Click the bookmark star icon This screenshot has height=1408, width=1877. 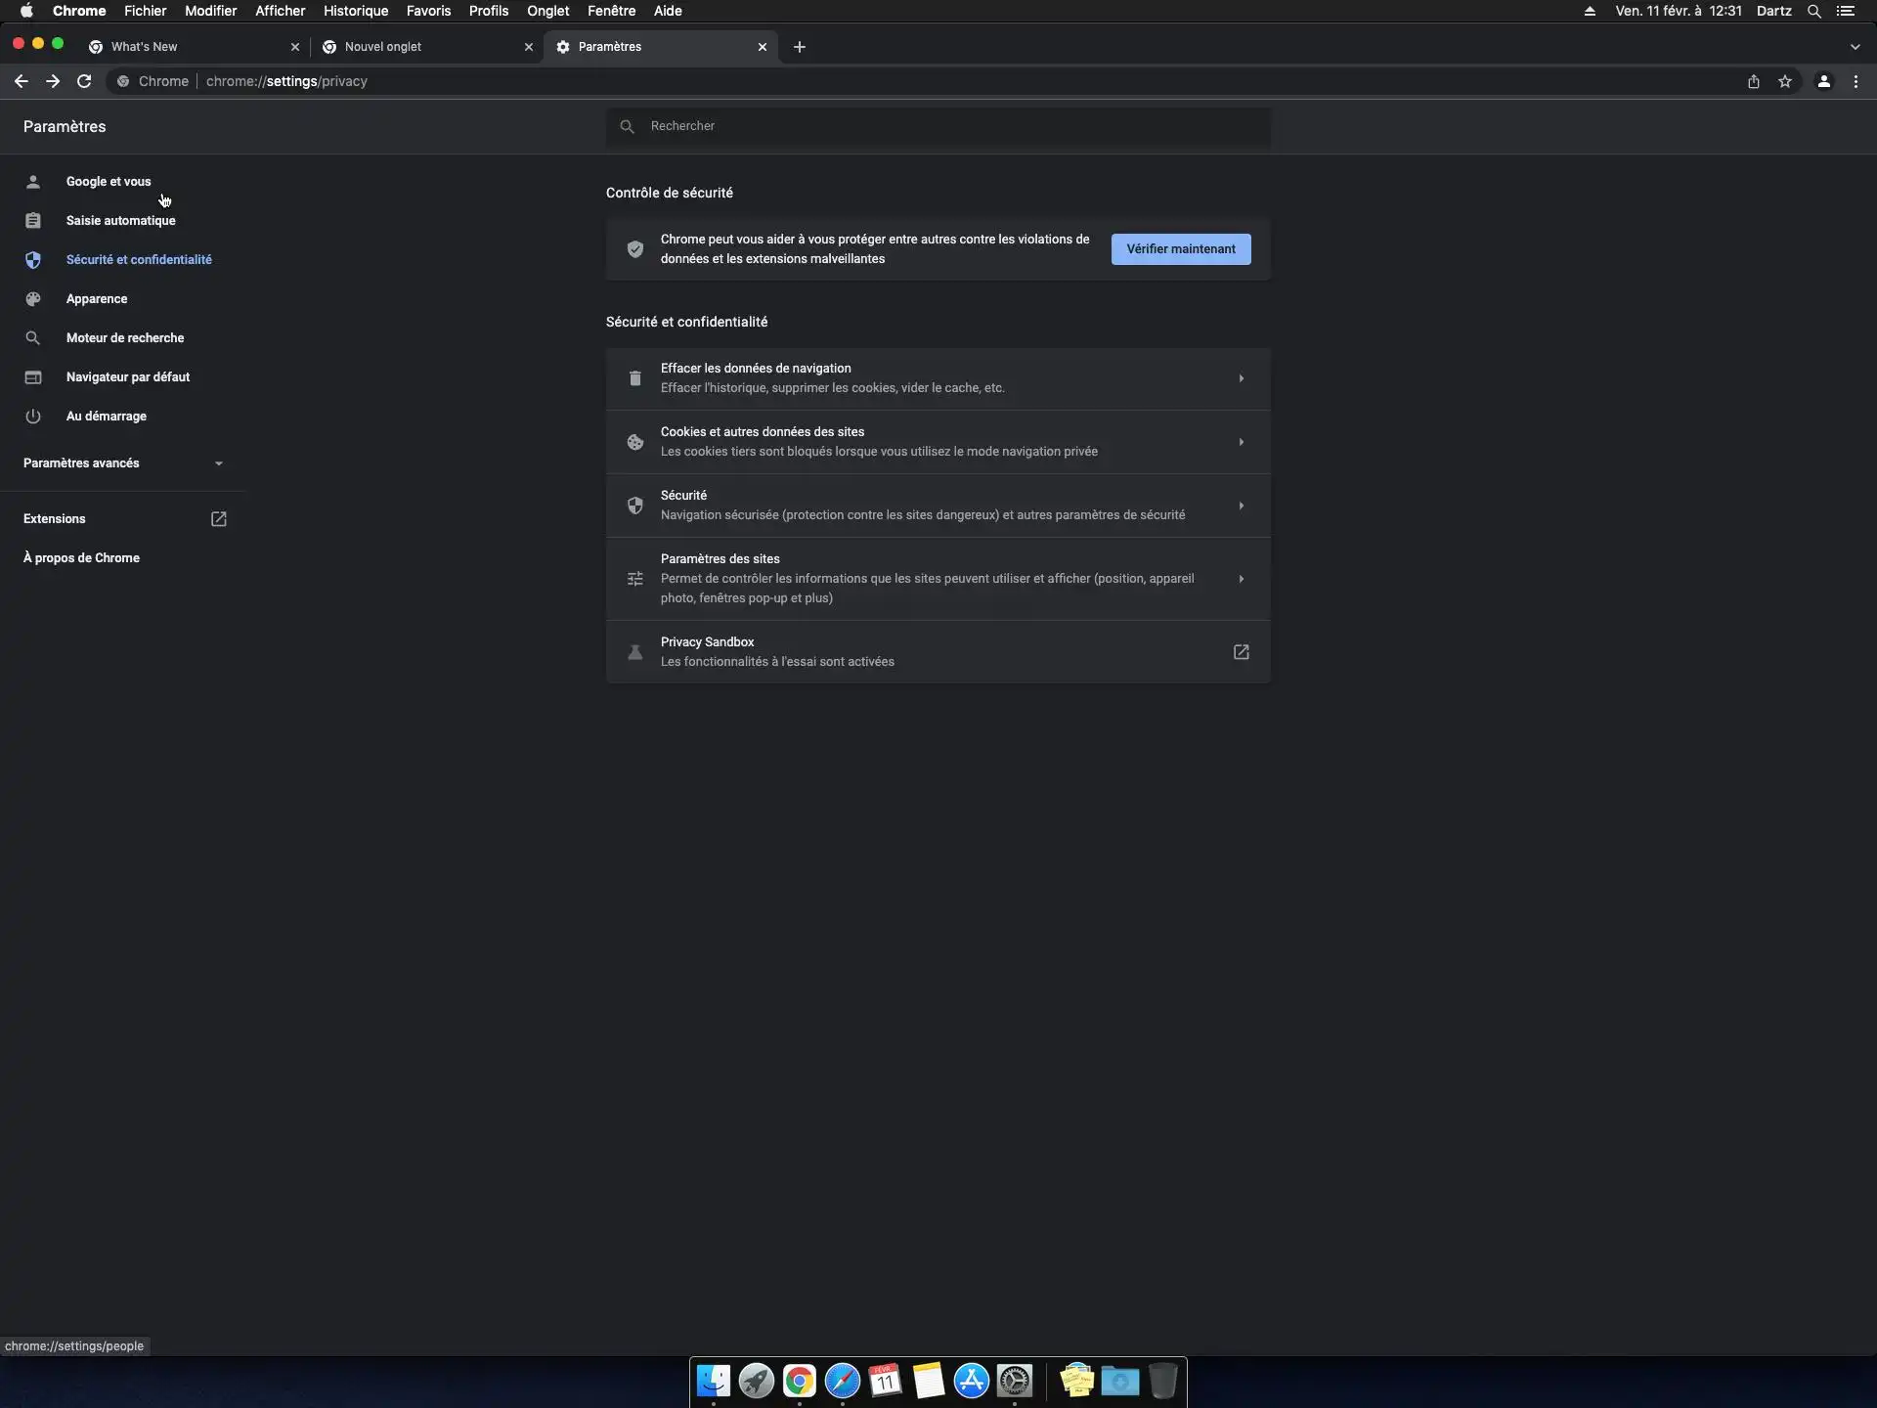tap(1785, 81)
